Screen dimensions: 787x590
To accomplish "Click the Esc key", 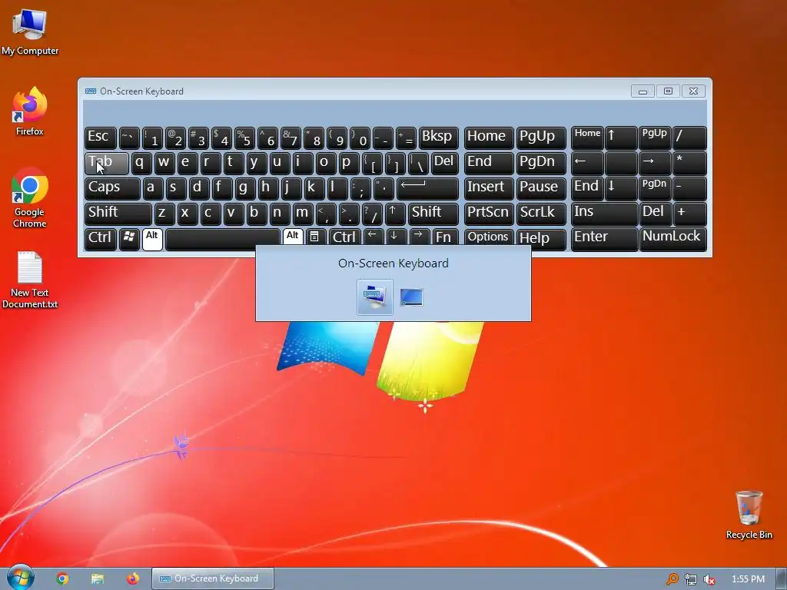I will (101, 138).
